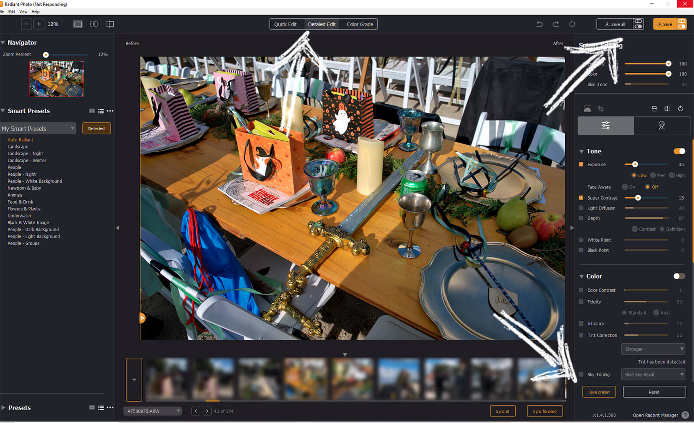Click the help question mark icon
This screenshot has height=423, width=694.
[685, 415]
